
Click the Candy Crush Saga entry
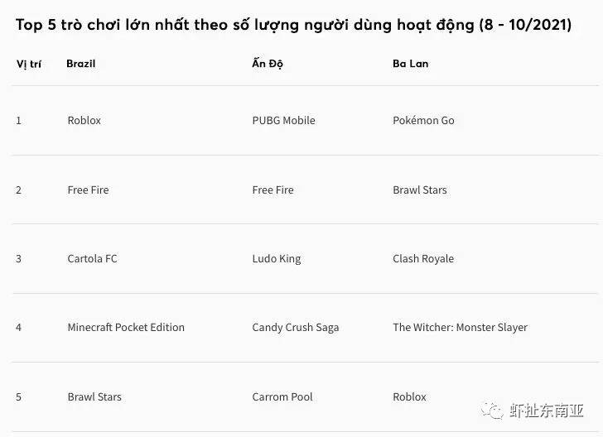[x=296, y=328]
